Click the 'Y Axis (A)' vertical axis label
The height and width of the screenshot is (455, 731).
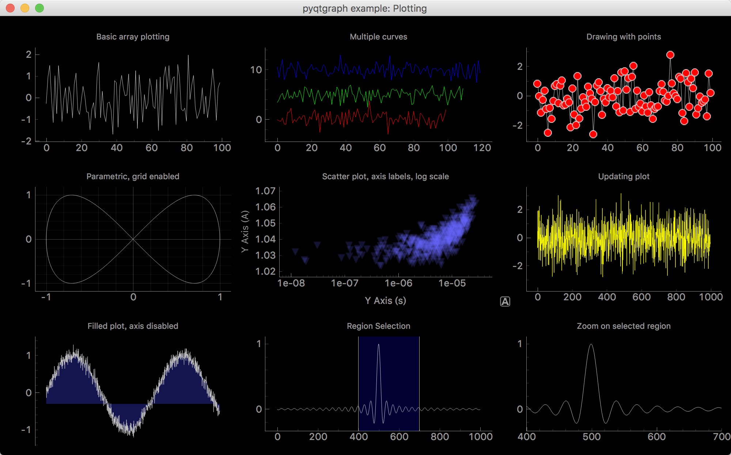tap(245, 231)
